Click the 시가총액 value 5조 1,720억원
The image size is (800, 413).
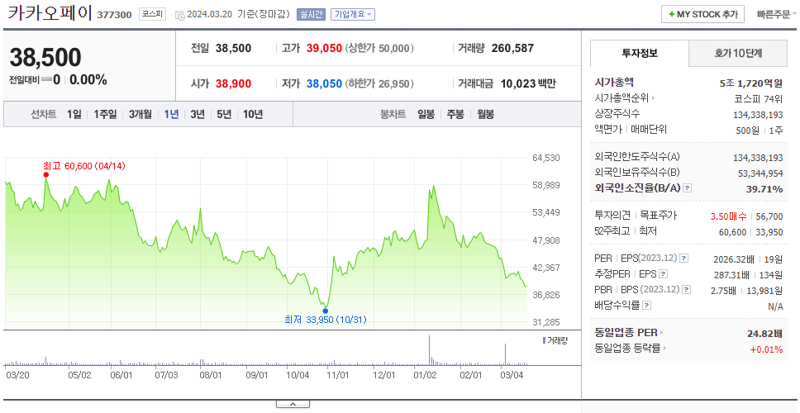(x=751, y=83)
